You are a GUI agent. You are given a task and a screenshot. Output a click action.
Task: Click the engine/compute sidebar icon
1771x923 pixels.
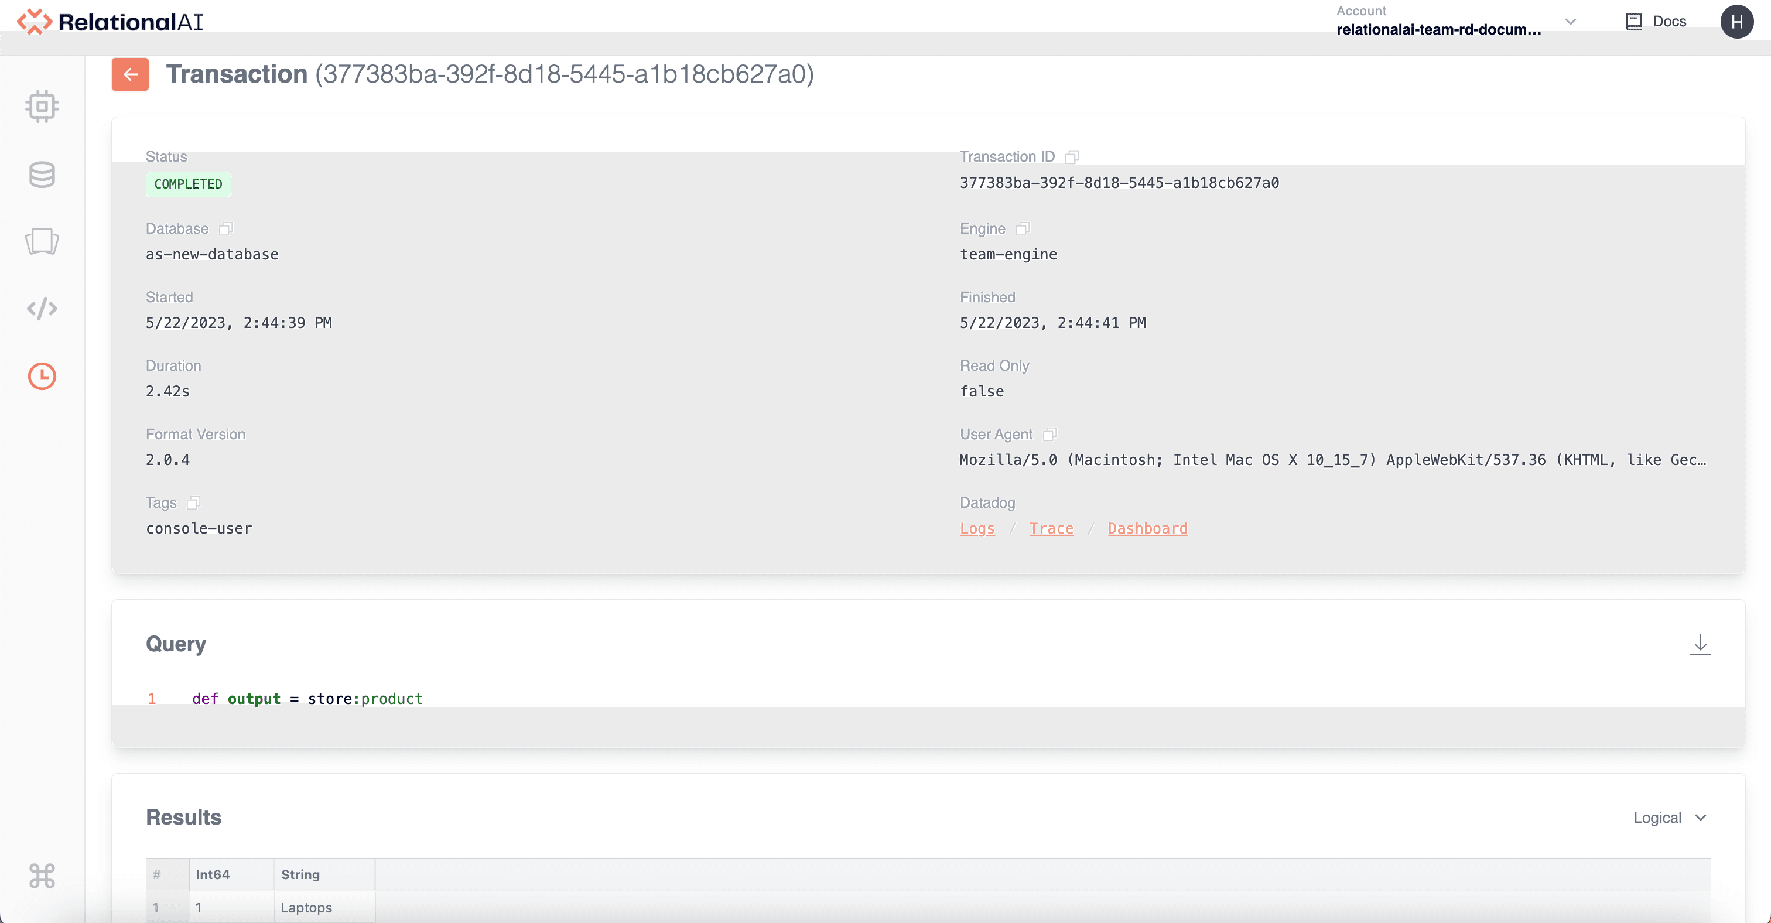click(x=41, y=105)
